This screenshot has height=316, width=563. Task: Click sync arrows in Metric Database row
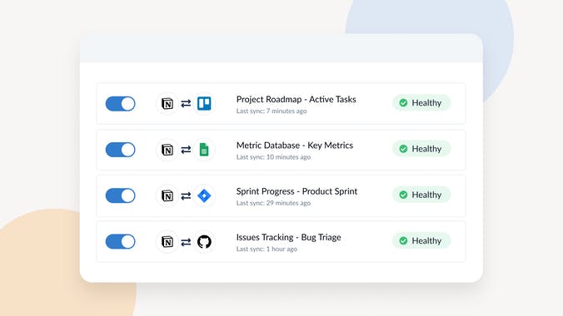[186, 150]
